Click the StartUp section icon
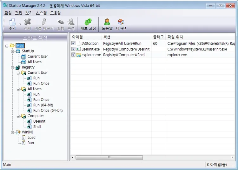The image size is (238, 170). tap(18, 51)
